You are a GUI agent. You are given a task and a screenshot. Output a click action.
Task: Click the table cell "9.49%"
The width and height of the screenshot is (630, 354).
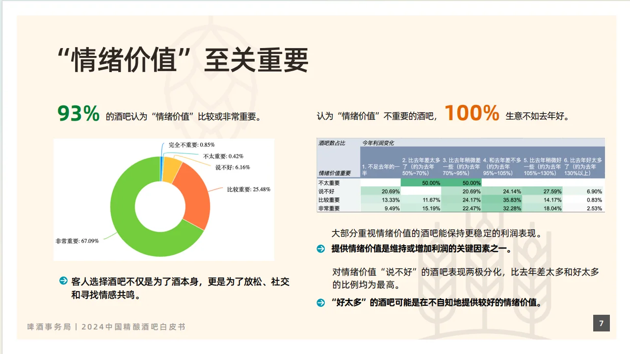tap(380, 208)
